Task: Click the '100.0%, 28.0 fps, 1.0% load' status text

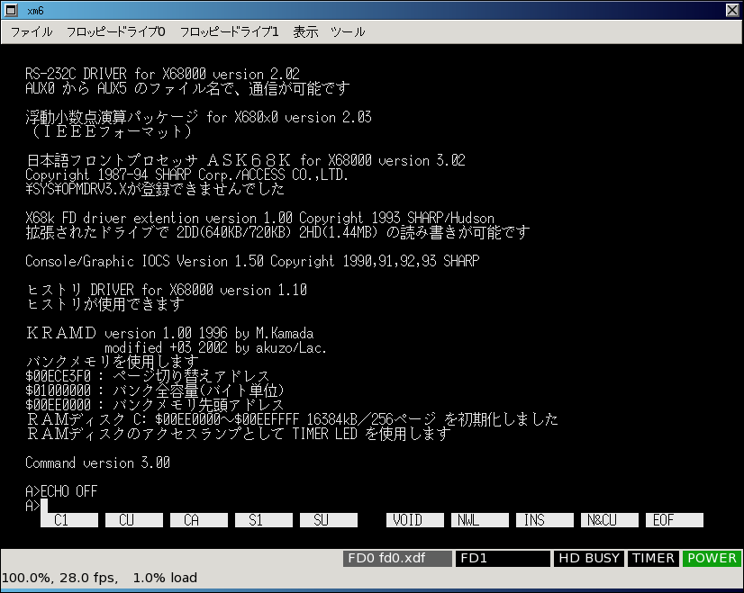Action: pyautogui.click(x=99, y=578)
